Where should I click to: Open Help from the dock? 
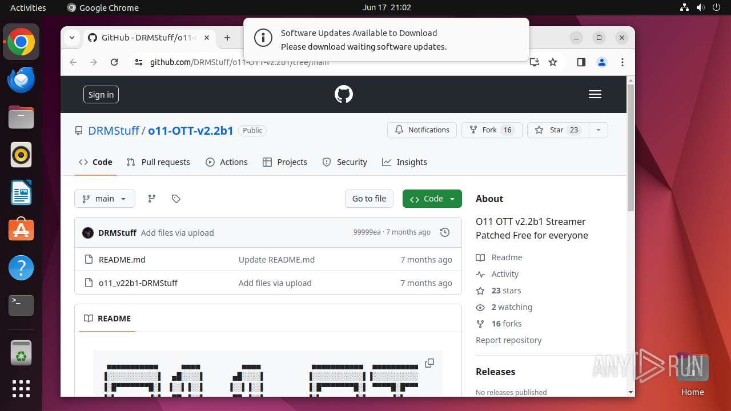click(x=21, y=268)
